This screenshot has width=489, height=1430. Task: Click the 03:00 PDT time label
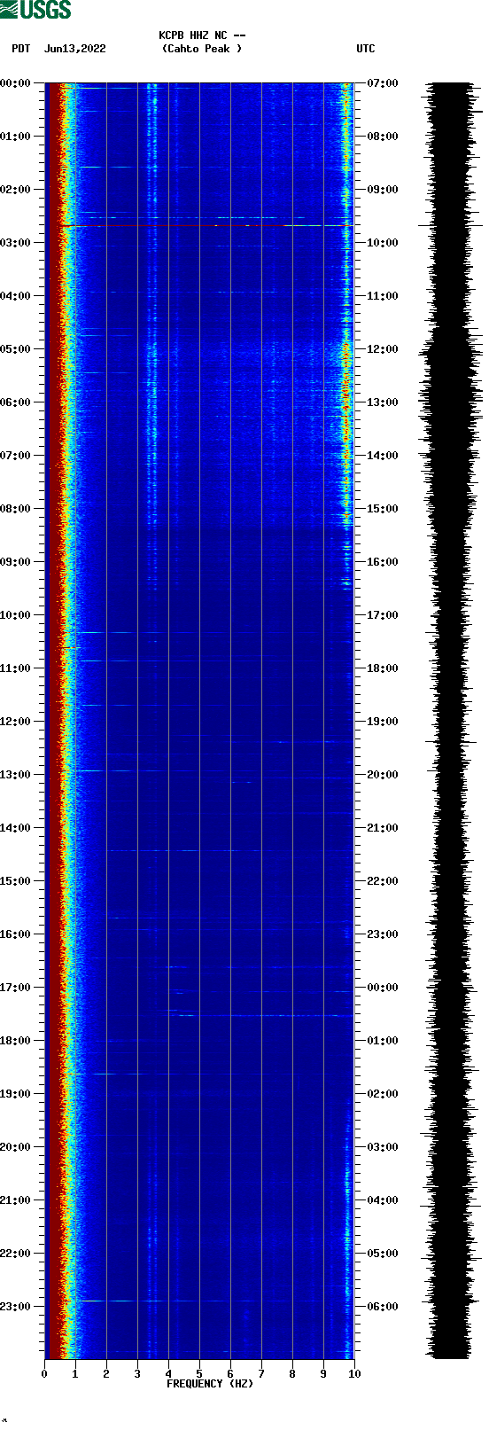pos(15,243)
